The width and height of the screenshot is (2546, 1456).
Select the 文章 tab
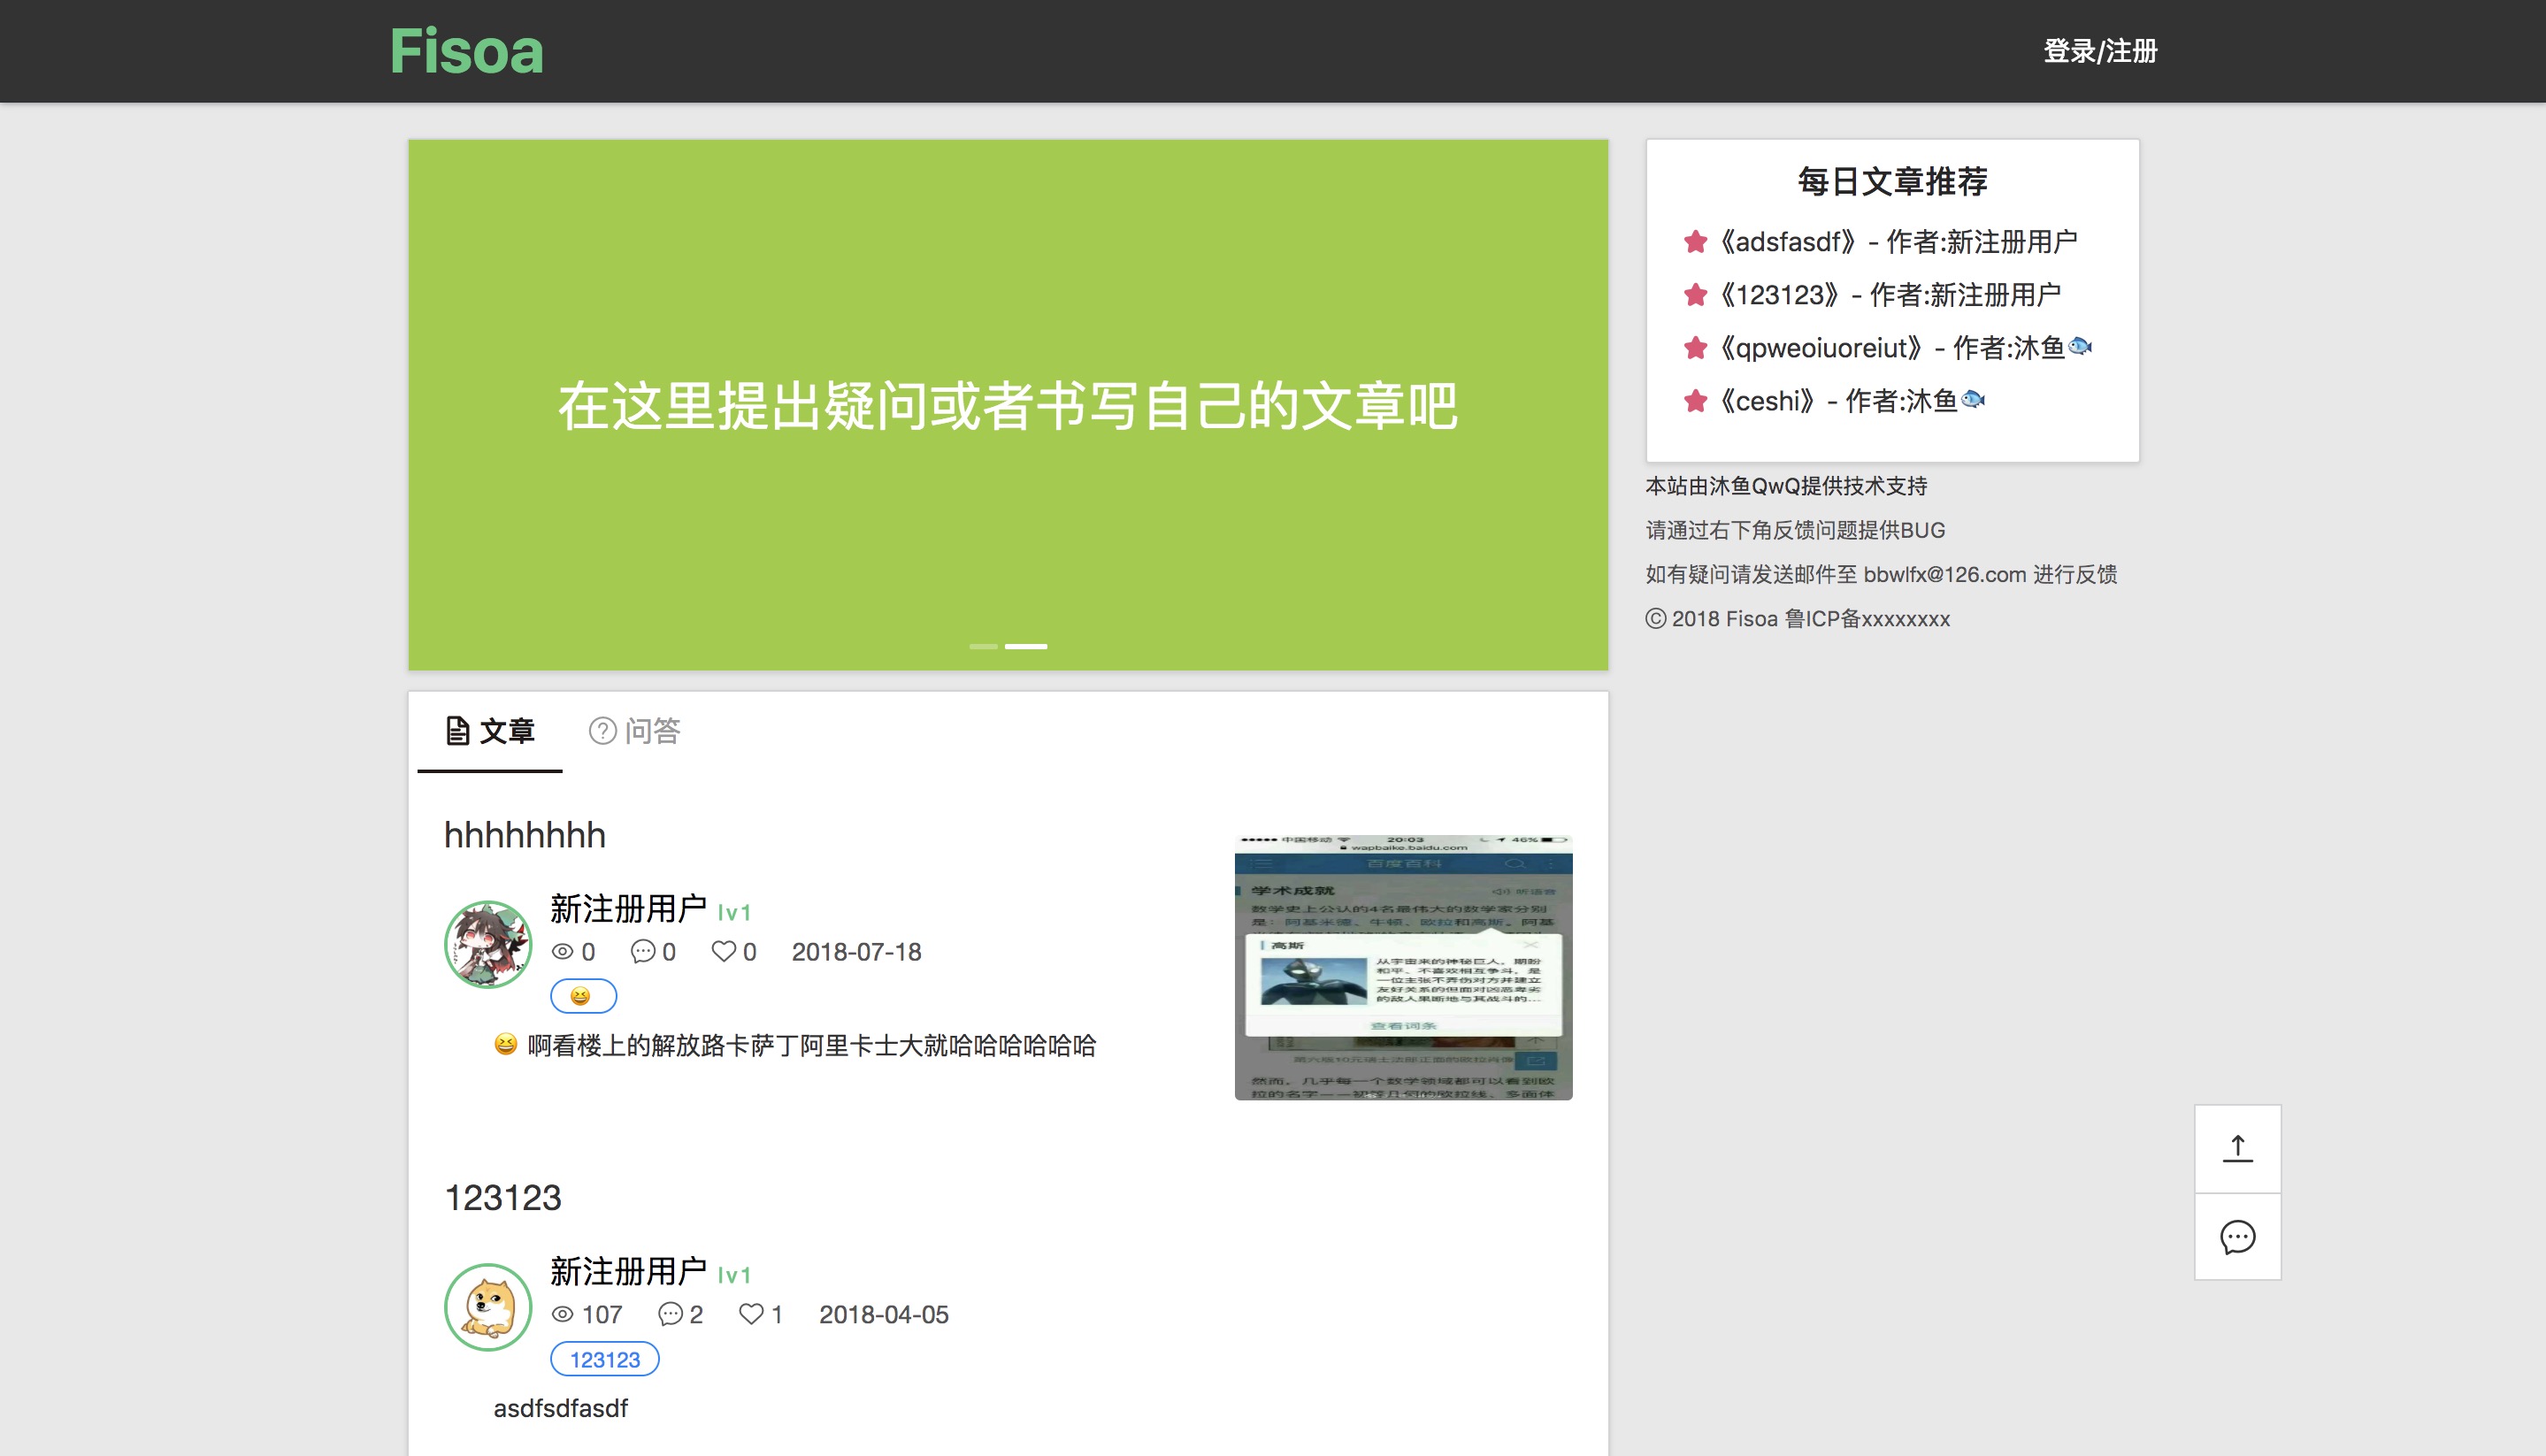(x=490, y=731)
